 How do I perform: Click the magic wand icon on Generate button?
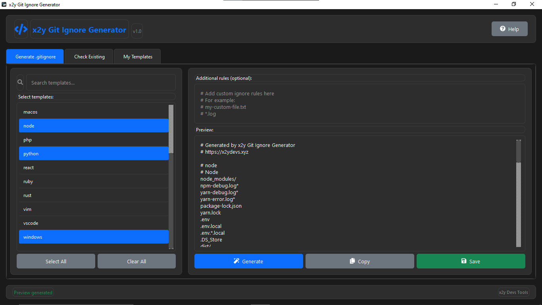pos(237,261)
